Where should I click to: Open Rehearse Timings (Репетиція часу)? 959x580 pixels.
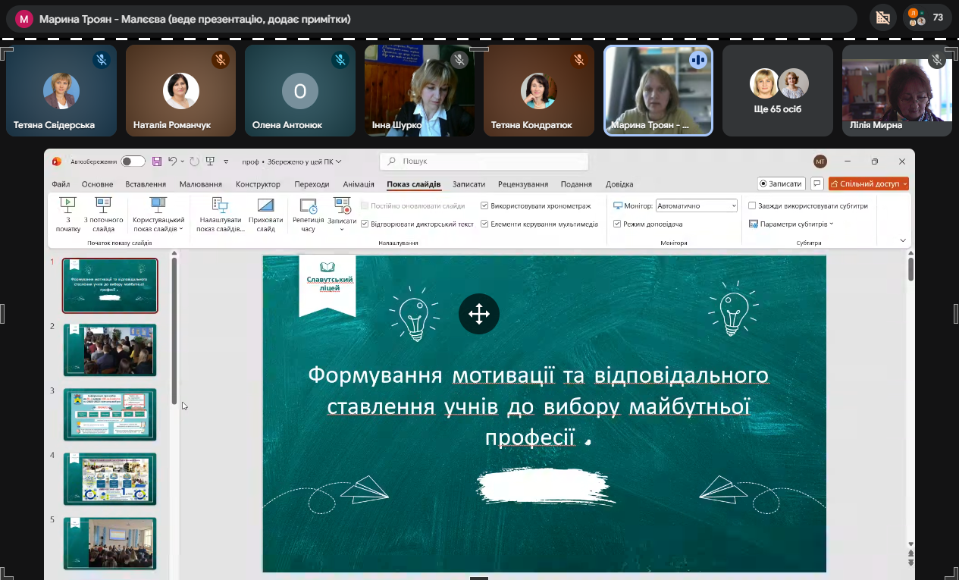click(308, 213)
